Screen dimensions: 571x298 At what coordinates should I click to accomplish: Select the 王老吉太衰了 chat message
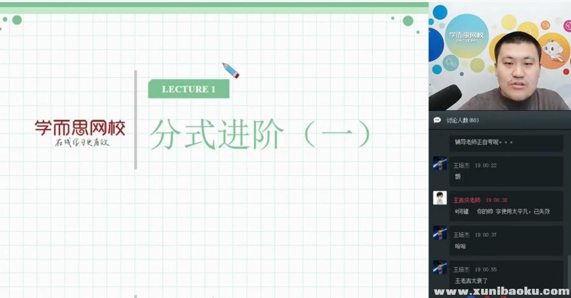click(471, 281)
